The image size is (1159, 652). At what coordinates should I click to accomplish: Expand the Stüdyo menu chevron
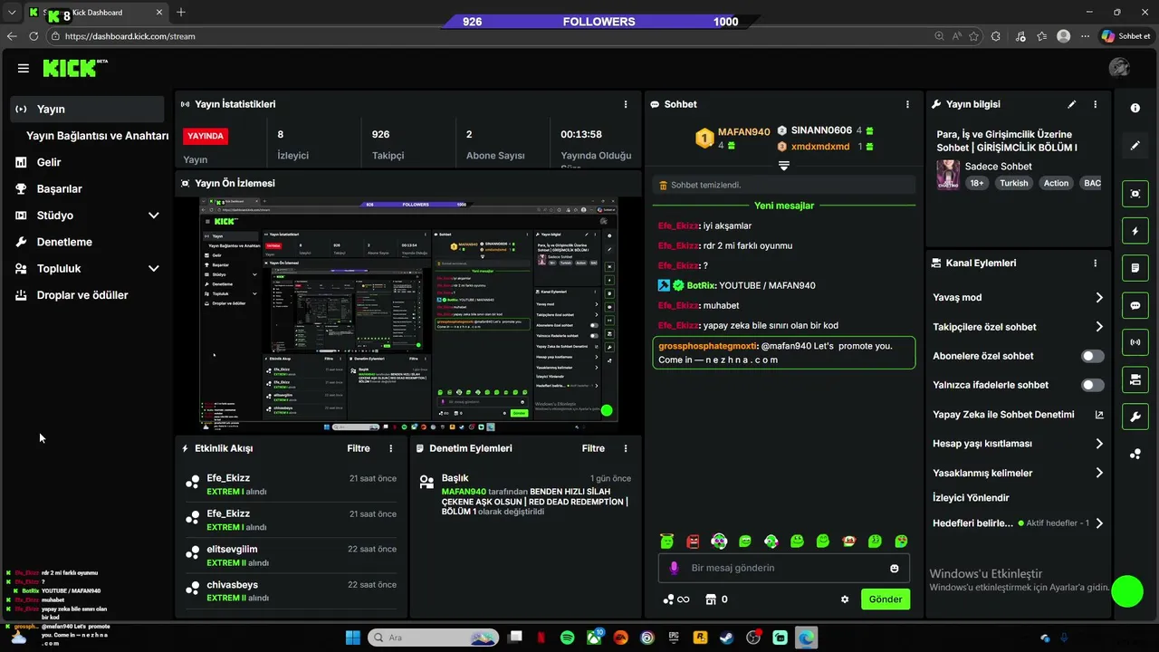153,216
